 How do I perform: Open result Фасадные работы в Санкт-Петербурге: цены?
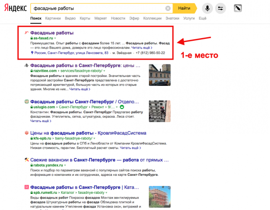point(85,65)
